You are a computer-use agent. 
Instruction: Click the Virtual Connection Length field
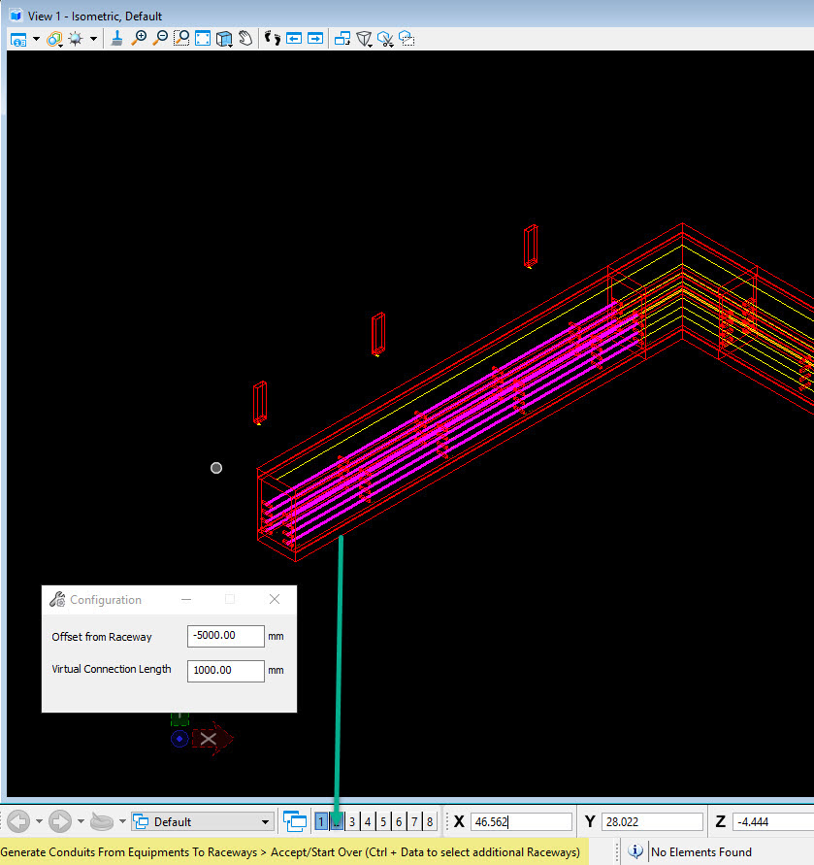click(x=225, y=670)
